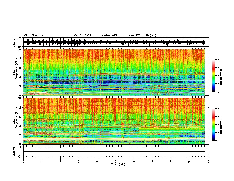Click the color scale bar beside ch.2 spectrogram

(214, 125)
